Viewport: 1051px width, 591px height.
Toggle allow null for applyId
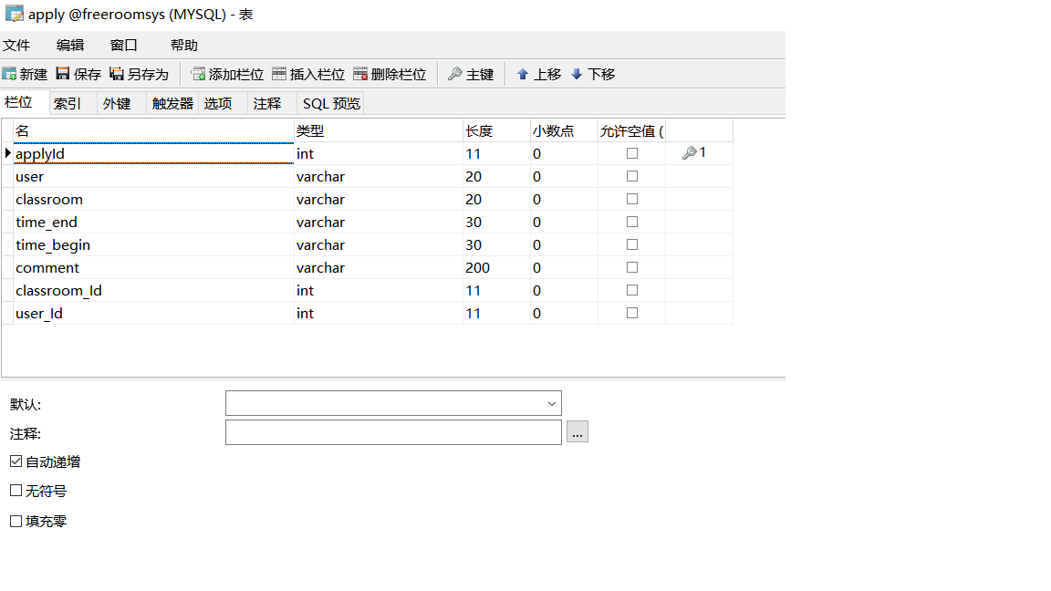click(632, 153)
